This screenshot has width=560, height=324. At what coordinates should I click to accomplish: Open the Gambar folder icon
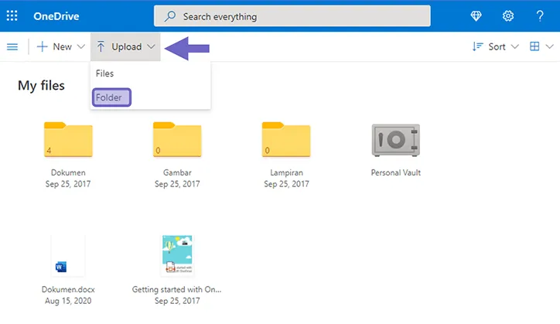coord(177,139)
